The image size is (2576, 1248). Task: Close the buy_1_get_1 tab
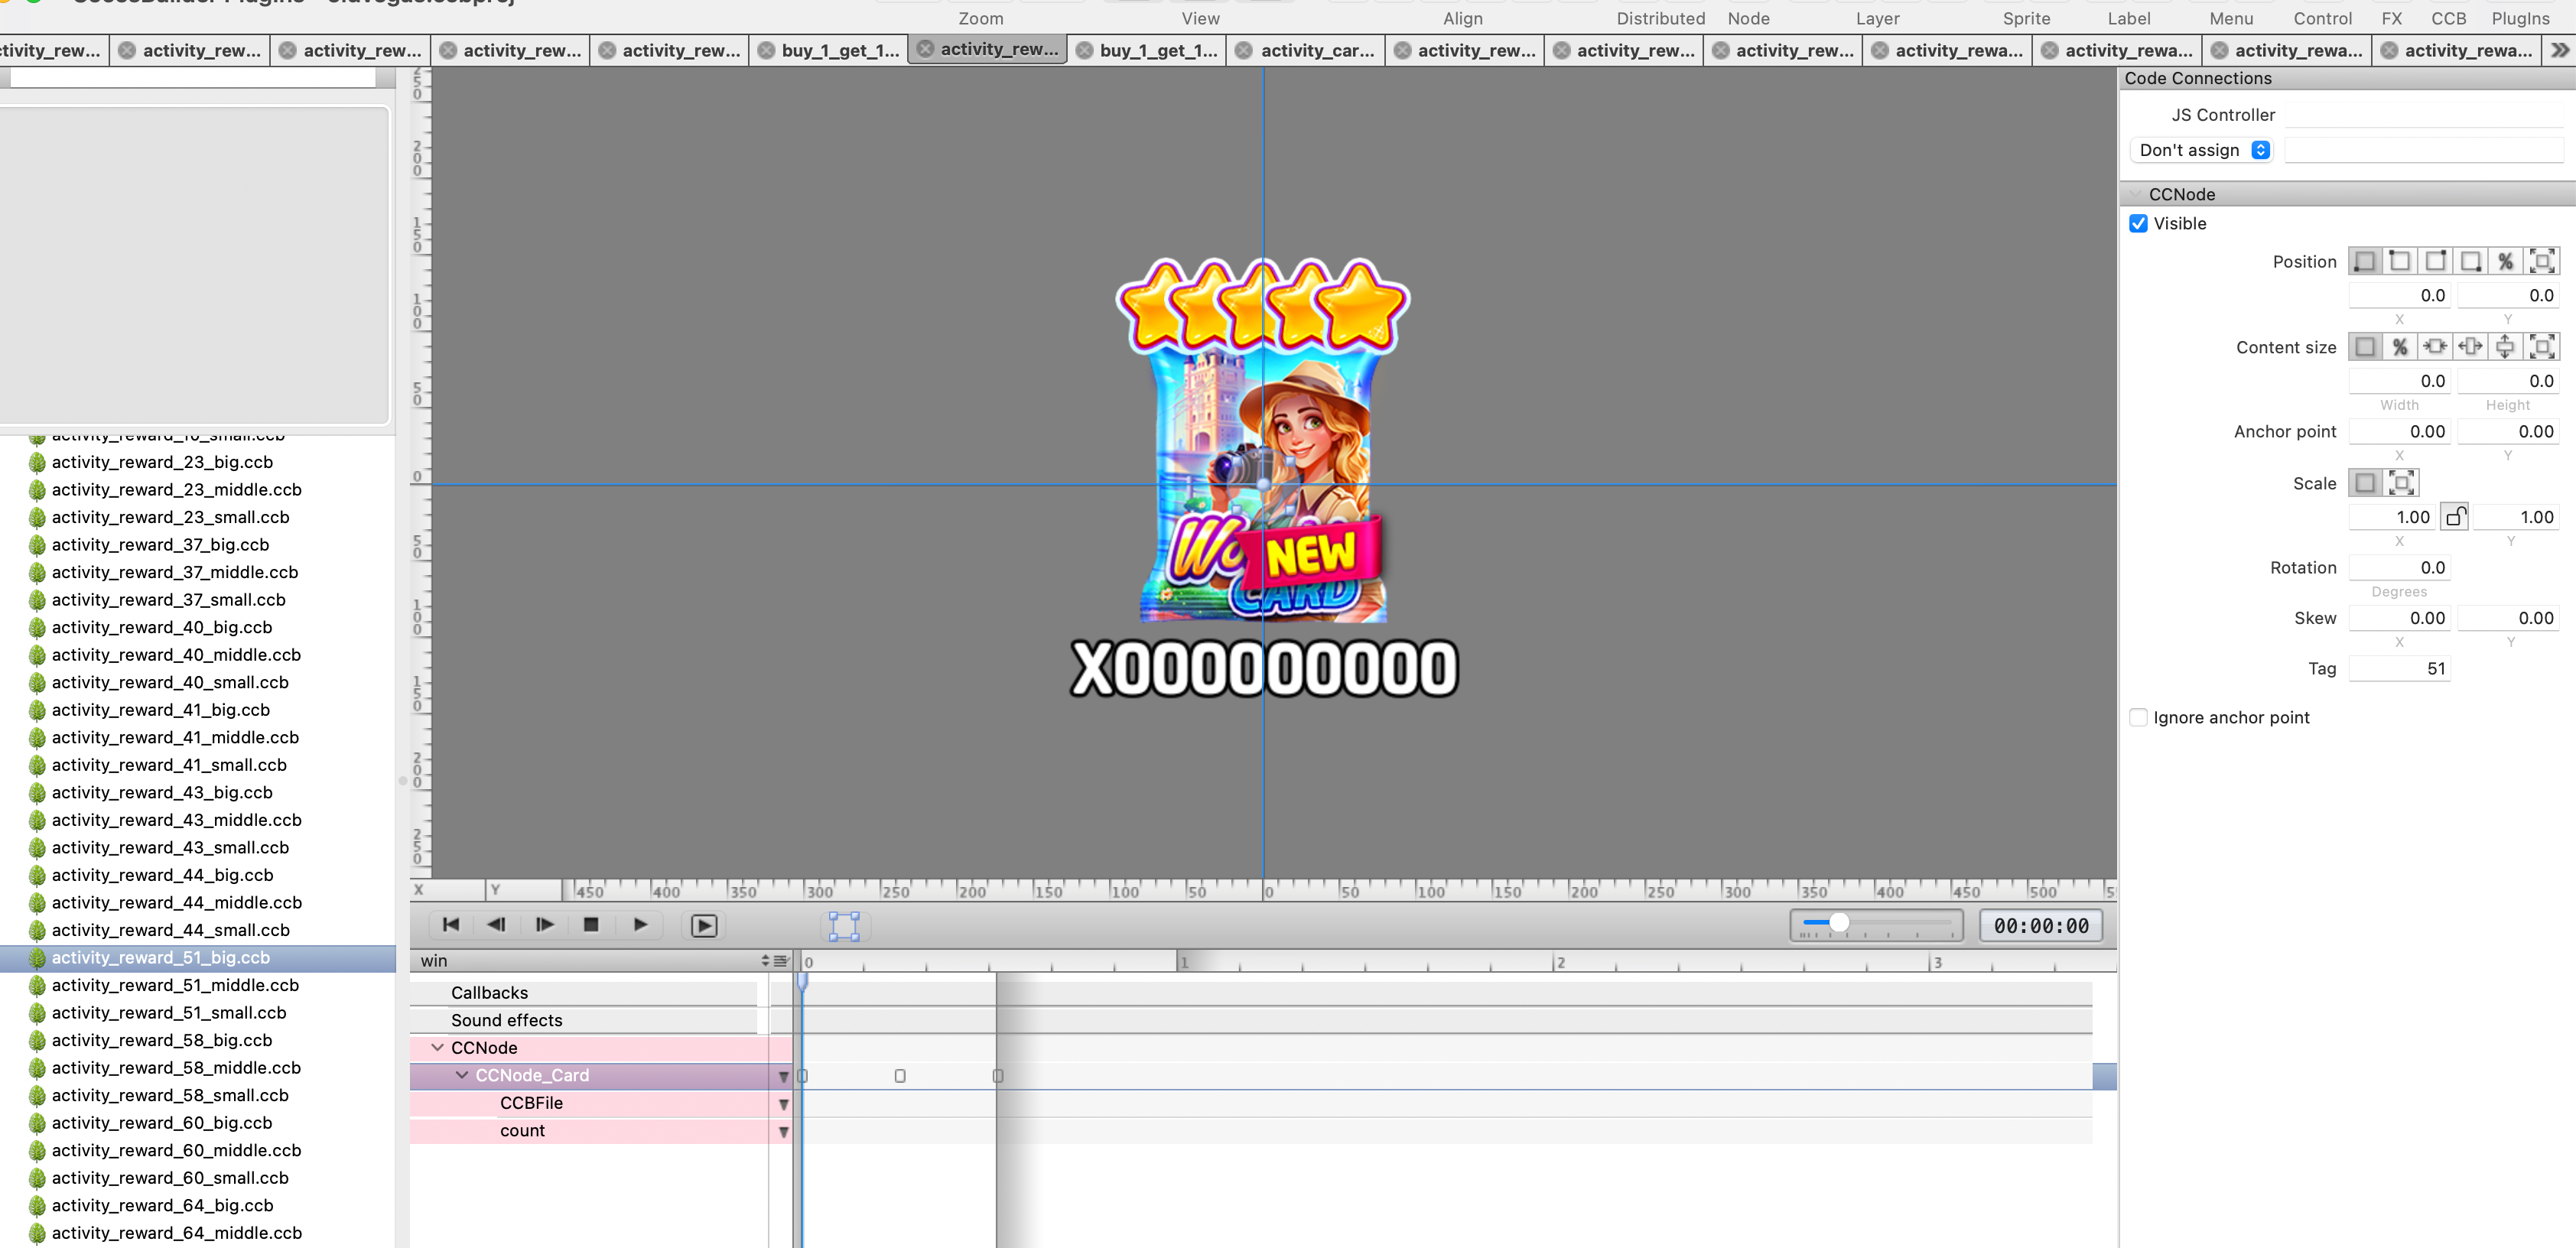[766, 51]
